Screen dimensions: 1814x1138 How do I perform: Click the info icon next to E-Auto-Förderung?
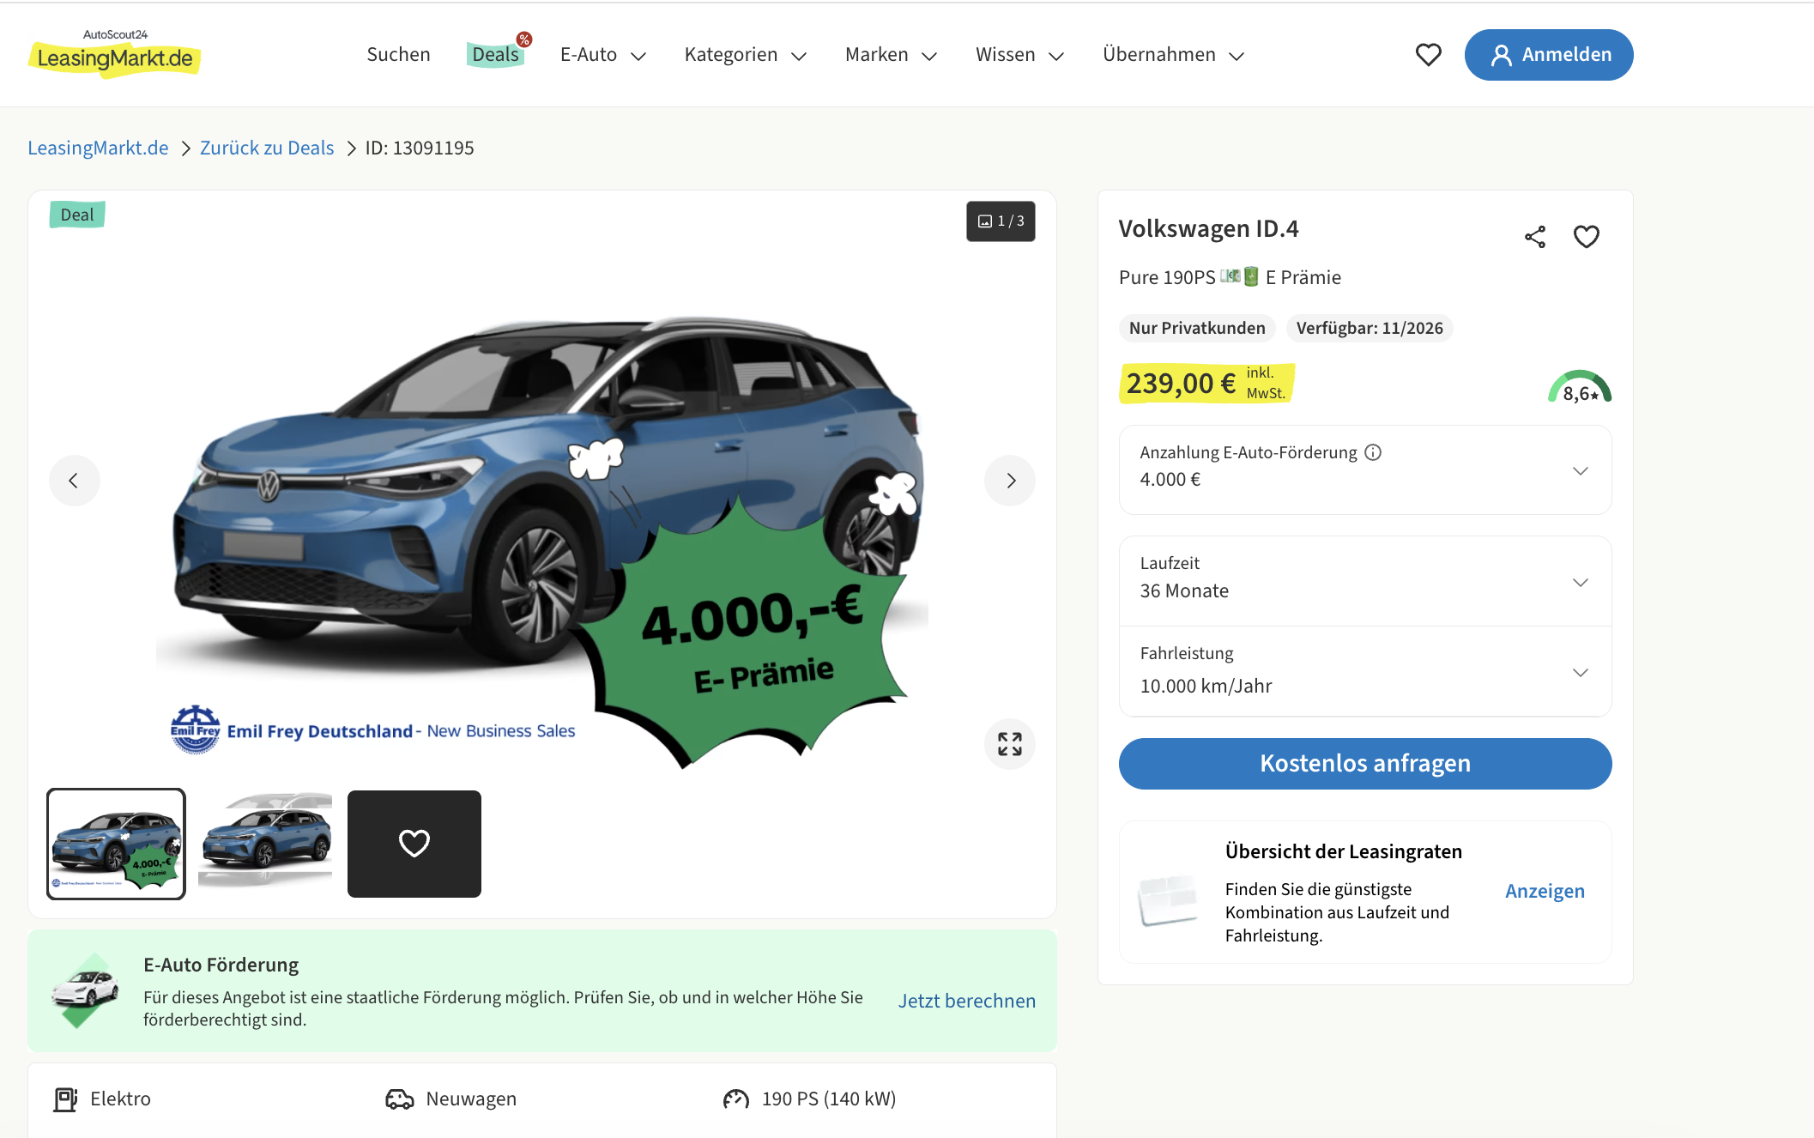click(x=1373, y=452)
